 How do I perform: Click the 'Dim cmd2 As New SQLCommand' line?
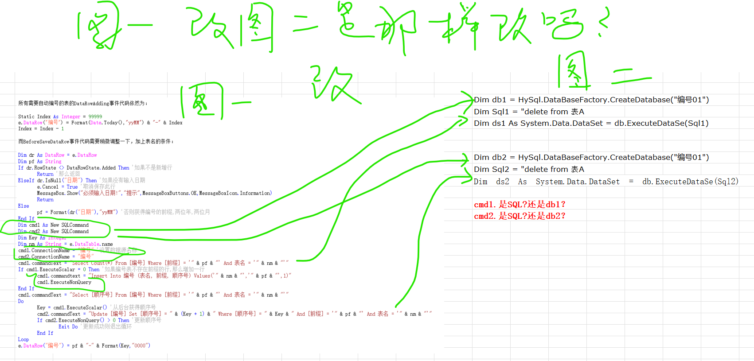coord(53,232)
